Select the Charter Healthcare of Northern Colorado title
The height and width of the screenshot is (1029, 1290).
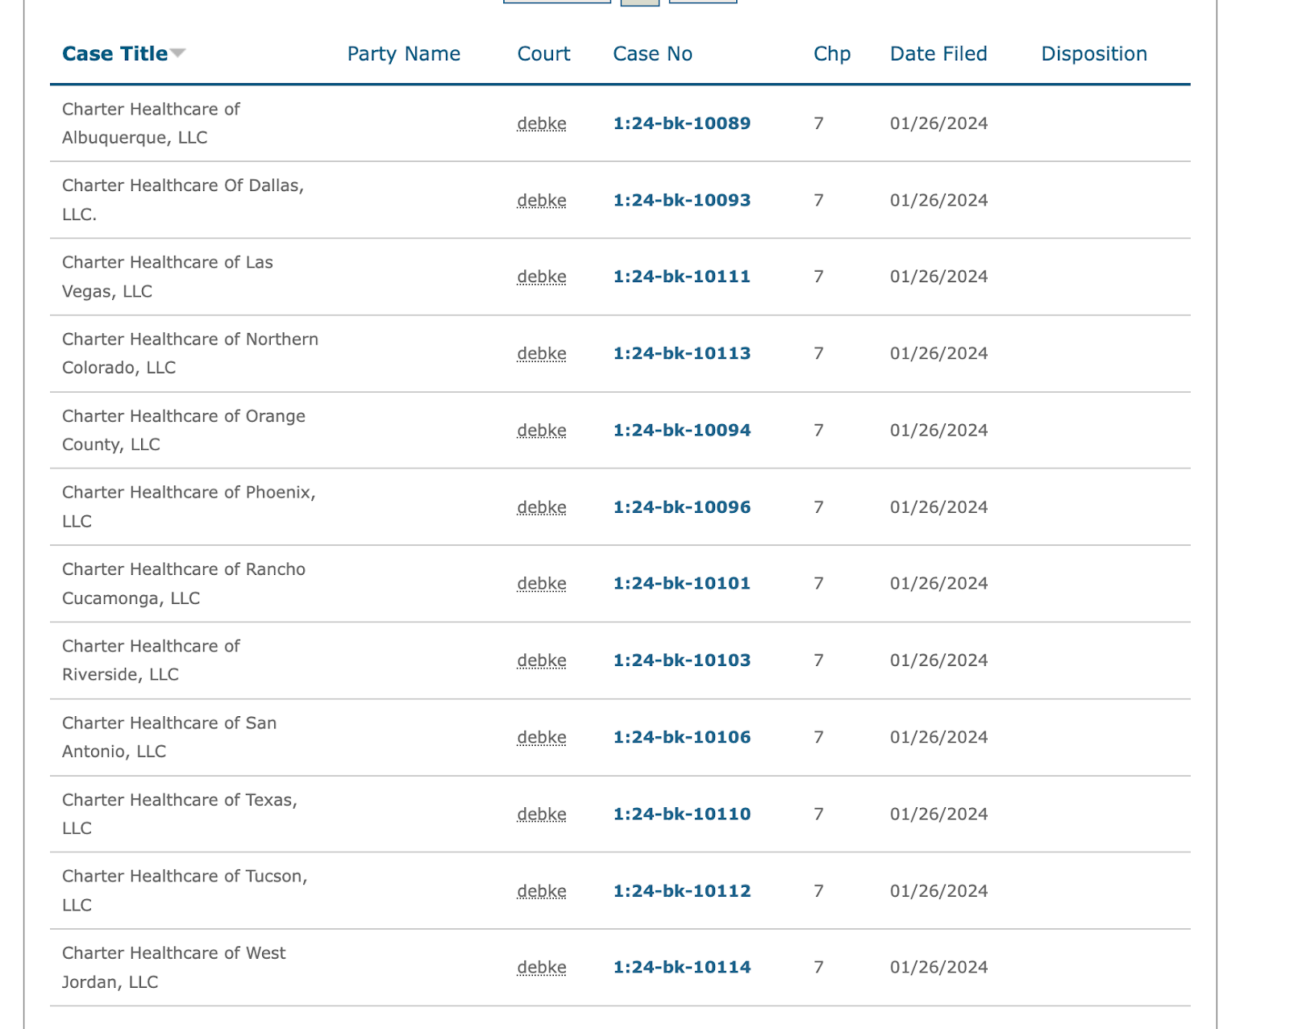click(190, 353)
